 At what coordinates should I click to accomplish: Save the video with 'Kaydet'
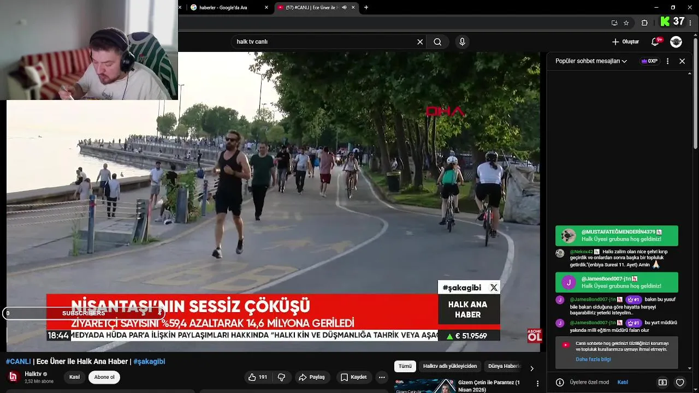[353, 377]
